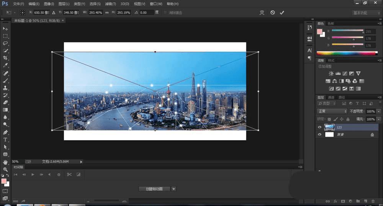Click the R red color slider
The width and height of the screenshot is (383, 206).
tap(347, 31)
